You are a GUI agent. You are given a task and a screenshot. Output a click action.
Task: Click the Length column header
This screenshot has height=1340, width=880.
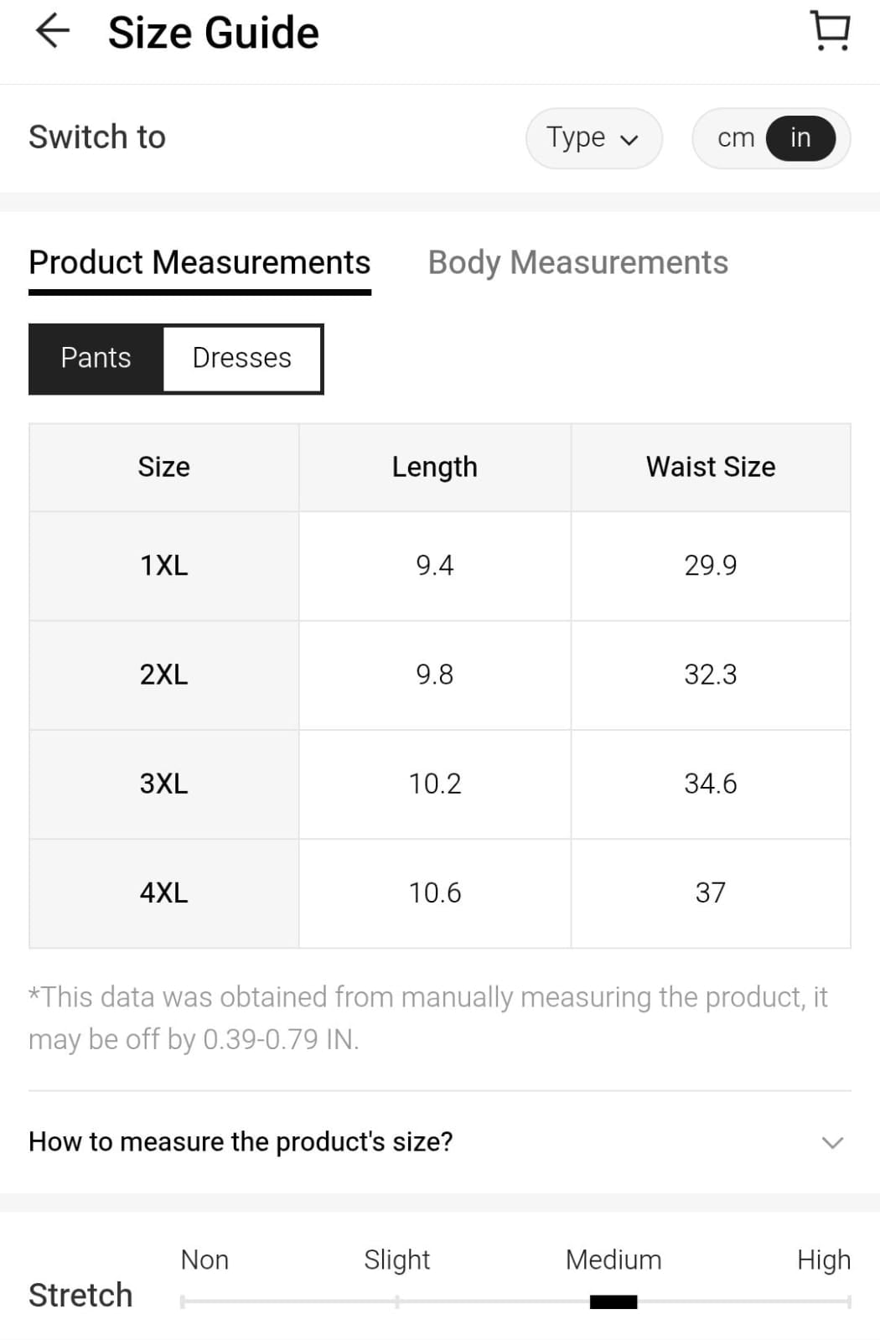[x=434, y=467]
